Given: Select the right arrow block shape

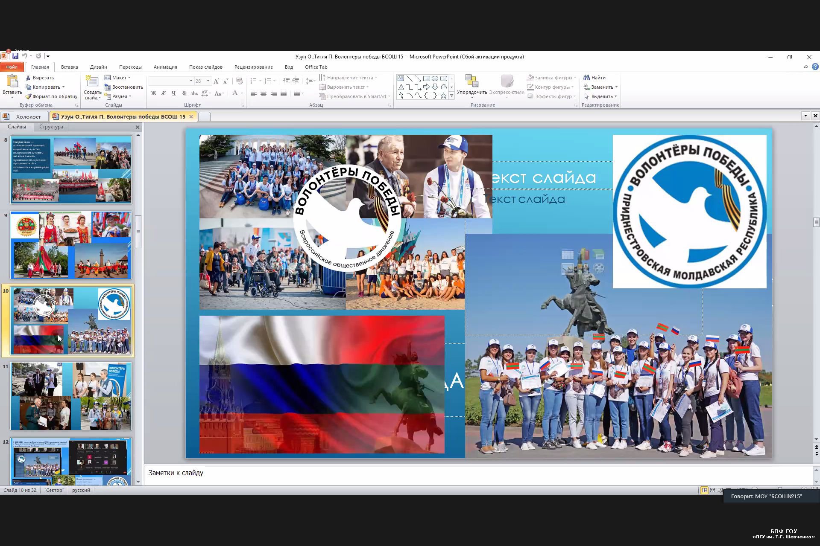Looking at the screenshot, I should tap(426, 87).
